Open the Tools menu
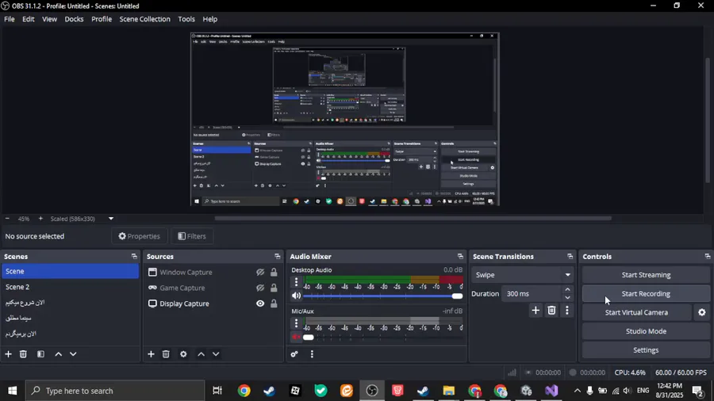This screenshot has width=714, height=401. (186, 19)
